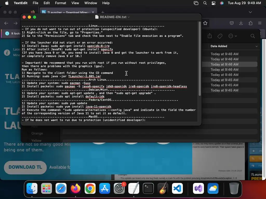266x199 pixels.
Task: Go forward in Firefox
Action: (x=15, y=23)
